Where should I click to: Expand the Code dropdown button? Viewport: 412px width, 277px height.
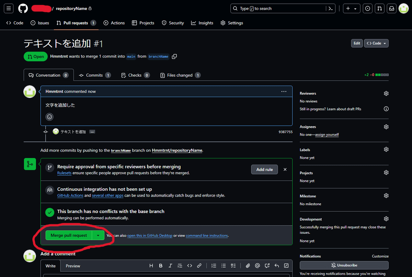376,43
